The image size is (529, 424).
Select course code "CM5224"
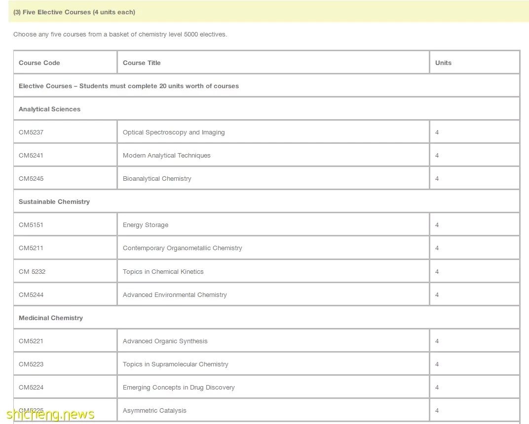tap(31, 388)
